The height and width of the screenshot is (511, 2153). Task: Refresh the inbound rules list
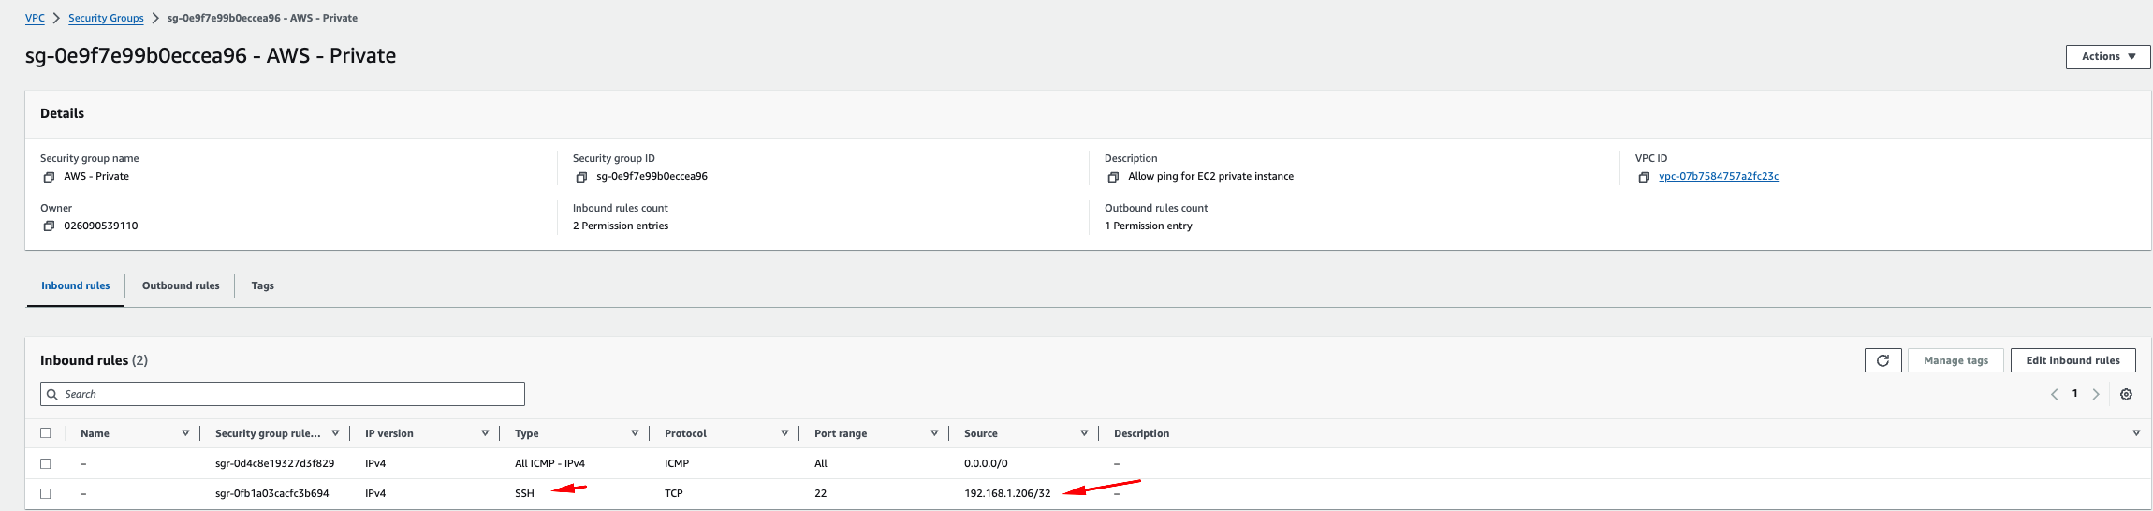coord(1882,360)
